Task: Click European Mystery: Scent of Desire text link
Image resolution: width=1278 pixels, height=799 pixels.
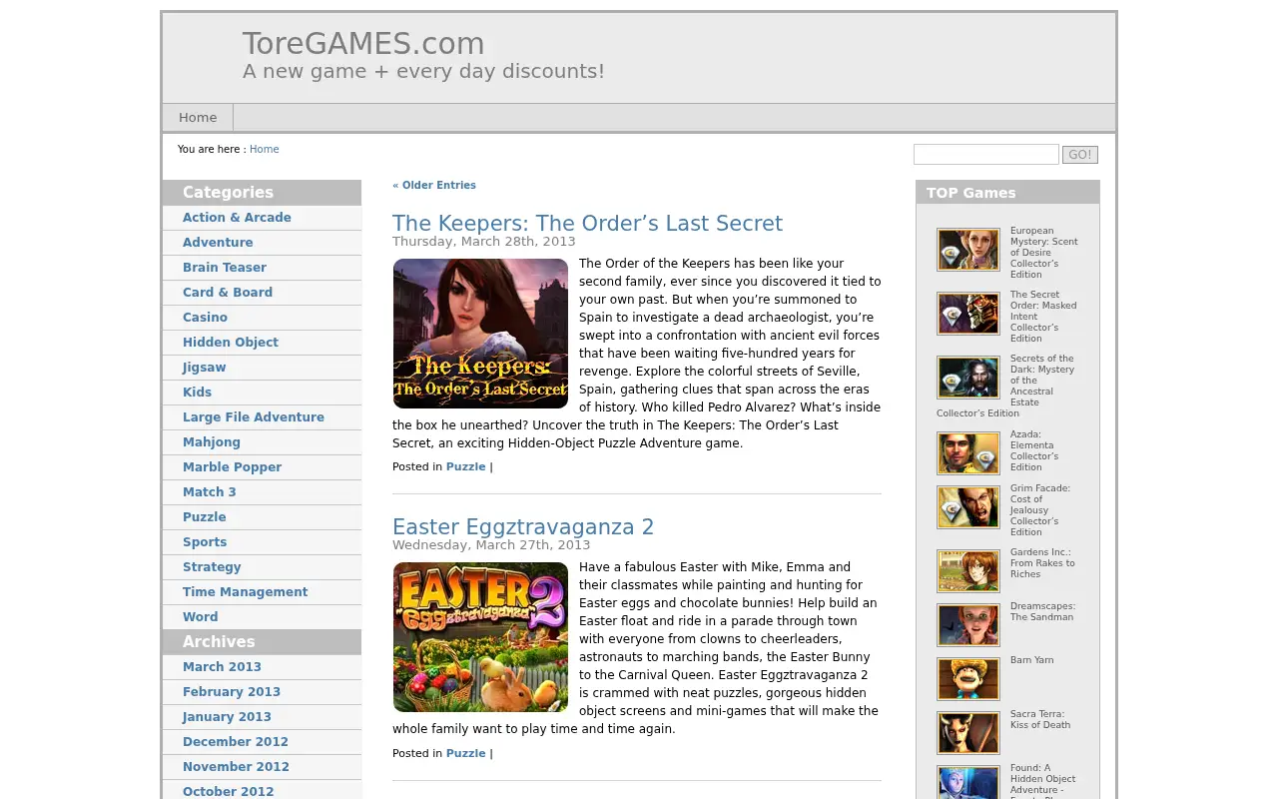Action: pos(1043,253)
